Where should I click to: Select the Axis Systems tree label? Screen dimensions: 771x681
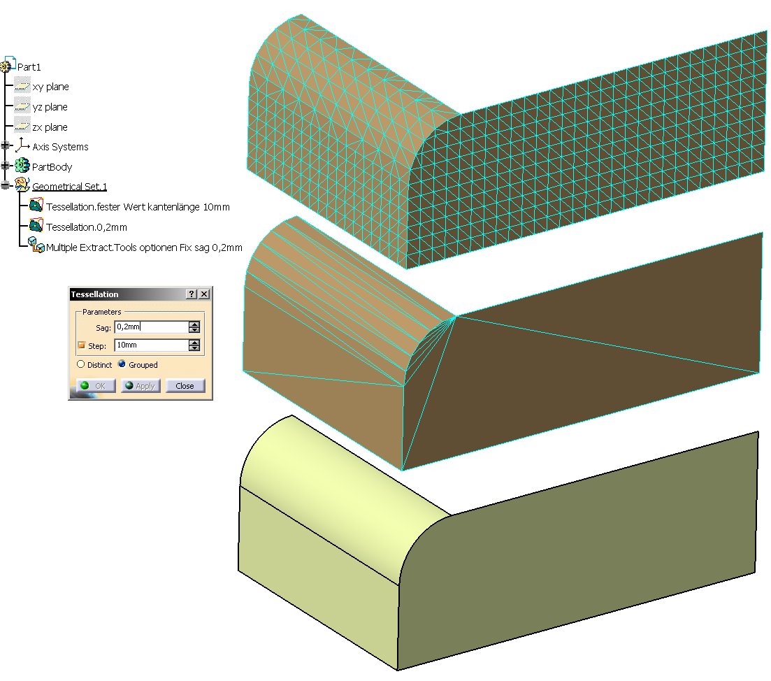(x=61, y=147)
